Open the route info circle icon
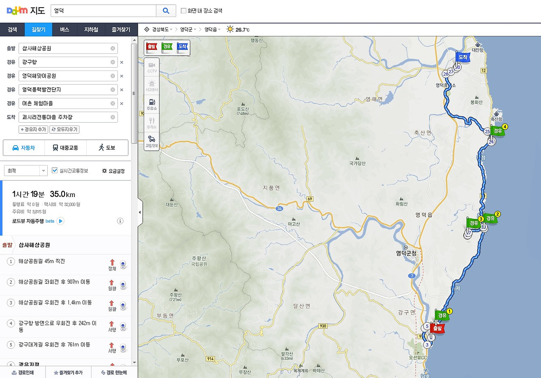541x378 pixels. coord(120,221)
